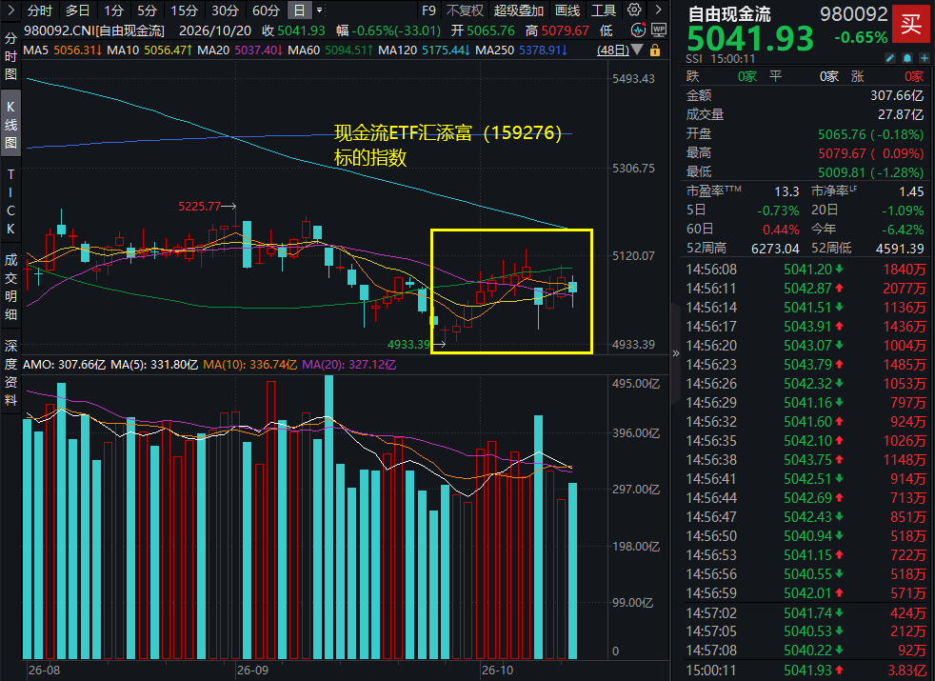Toggle the yellow padlock lock icon
Image resolution: width=935 pixels, height=681 pixels.
(655, 50)
